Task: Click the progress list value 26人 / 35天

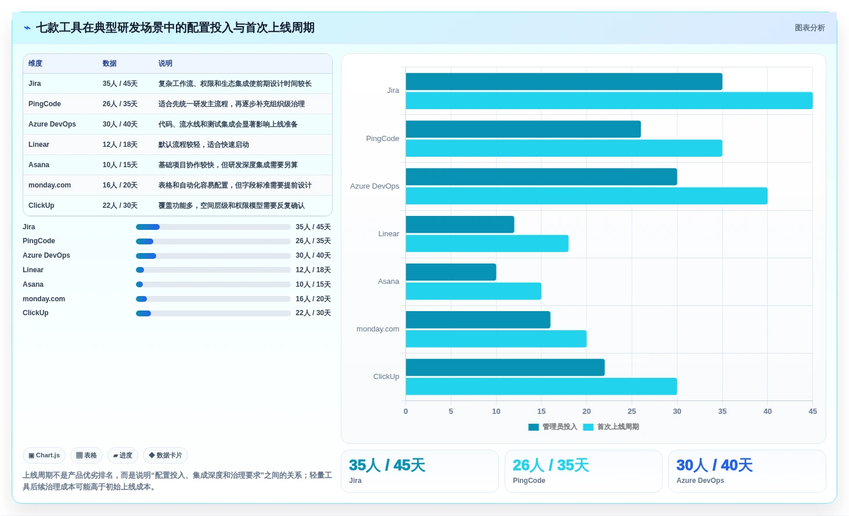Action: coord(313,241)
